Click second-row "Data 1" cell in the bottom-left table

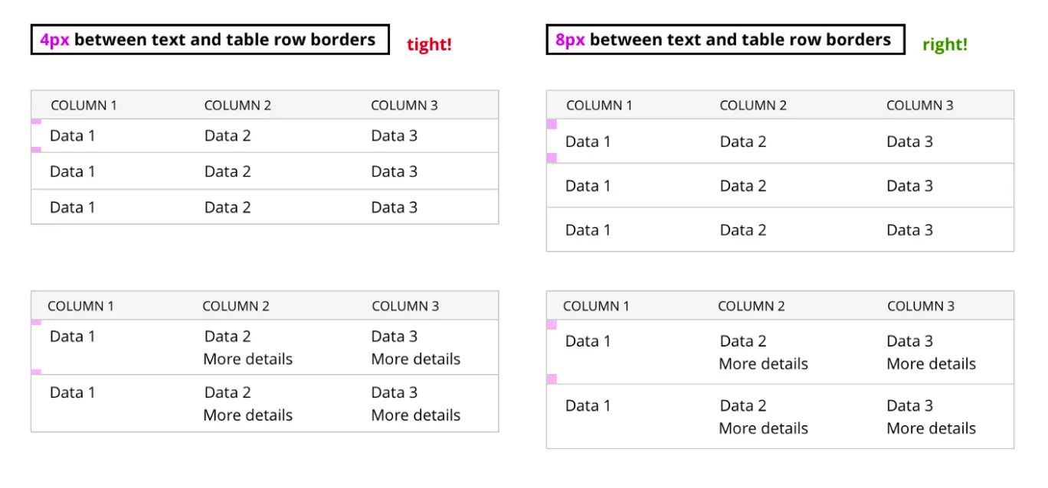(73, 393)
